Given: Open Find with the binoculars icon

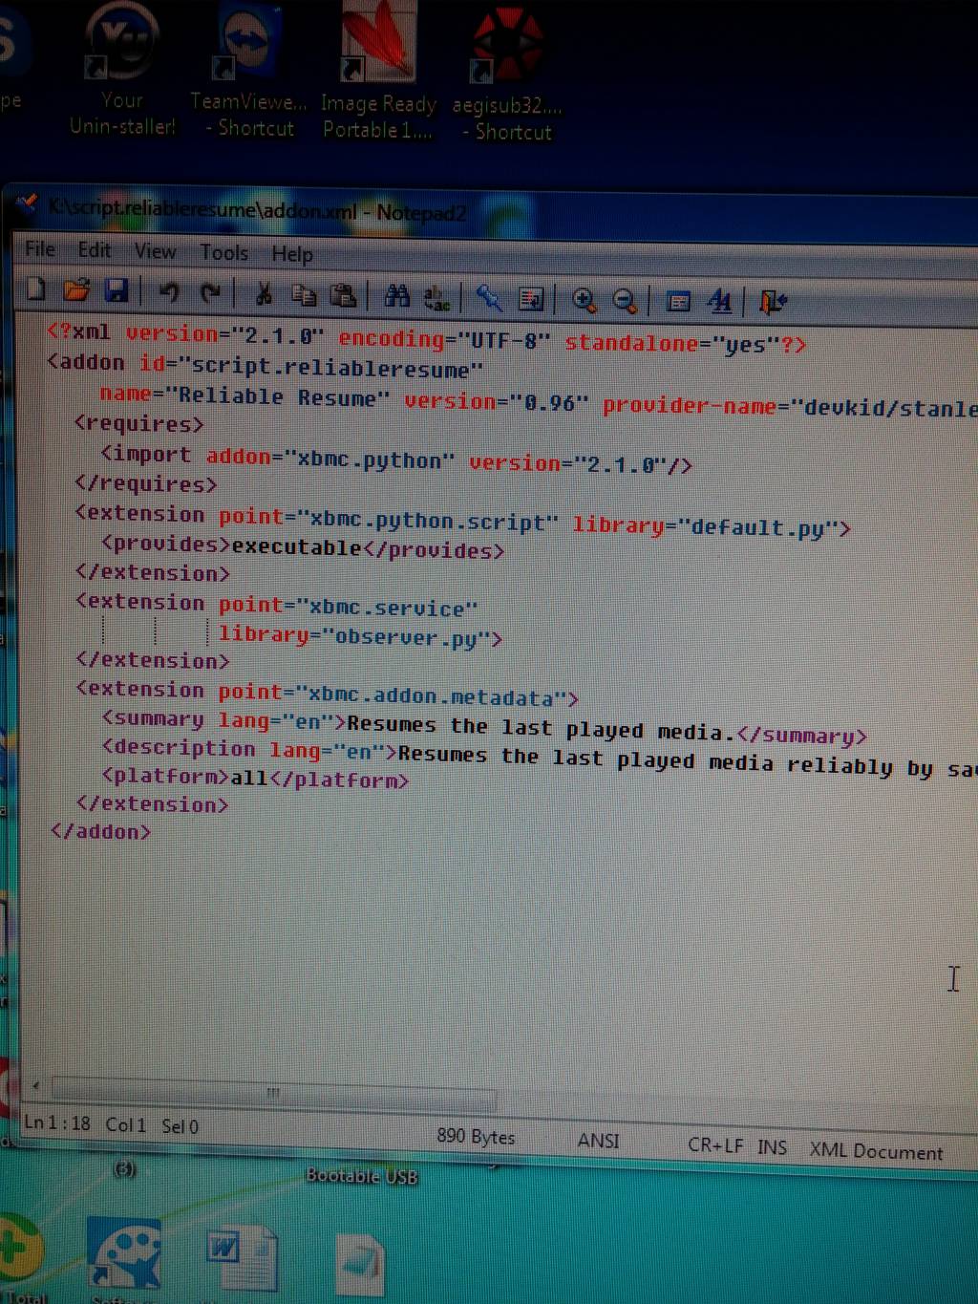Looking at the screenshot, I should [396, 297].
